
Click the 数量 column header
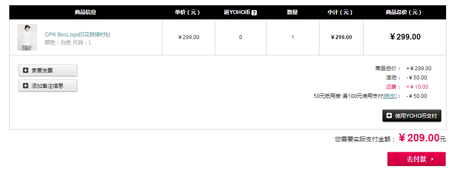pyautogui.click(x=293, y=12)
